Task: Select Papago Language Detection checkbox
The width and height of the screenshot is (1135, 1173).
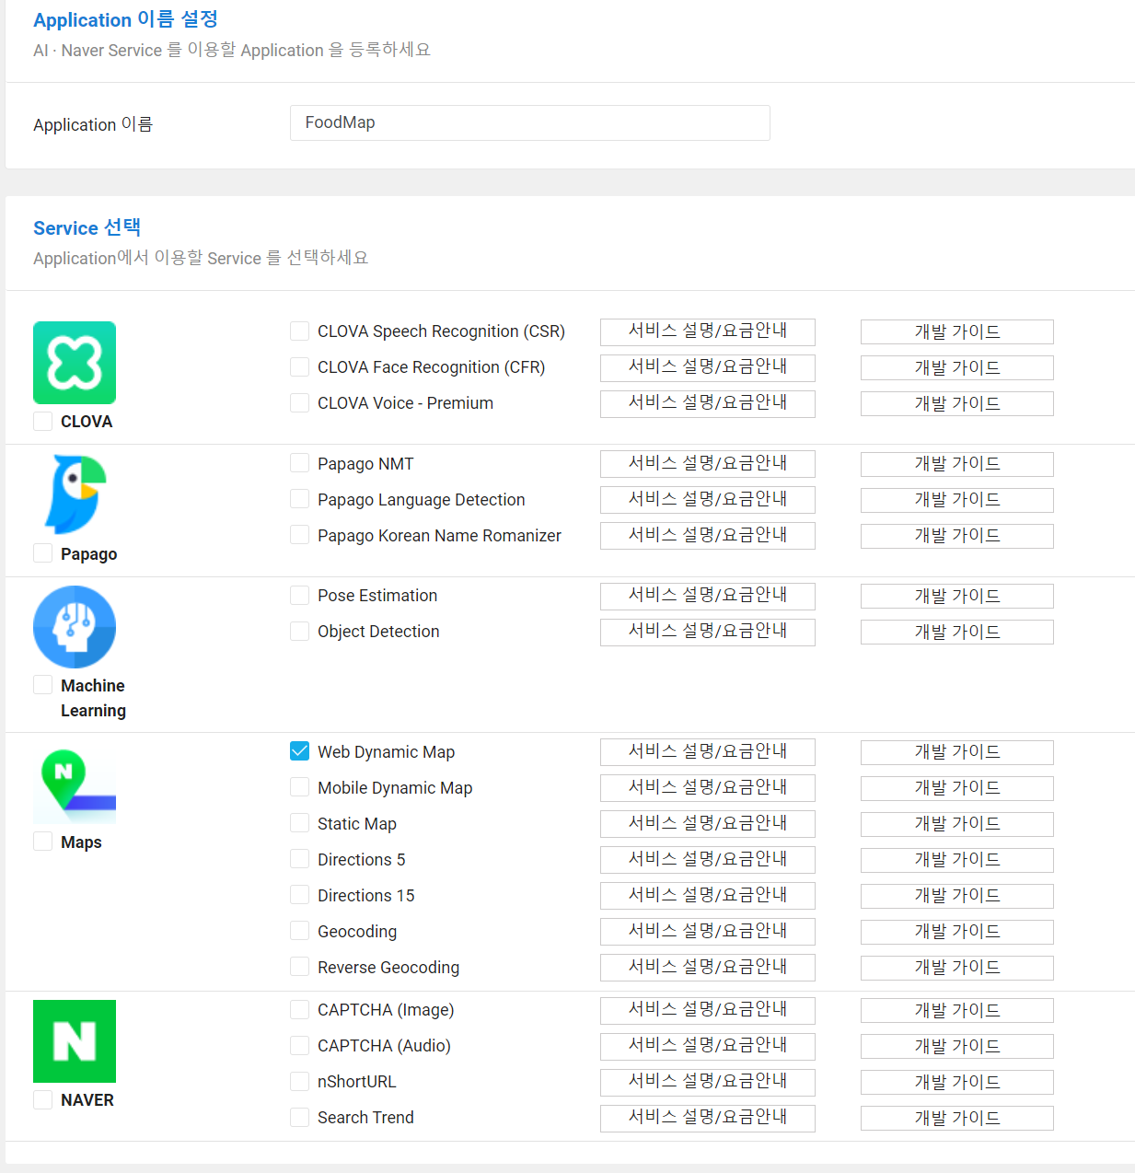Action: click(299, 499)
